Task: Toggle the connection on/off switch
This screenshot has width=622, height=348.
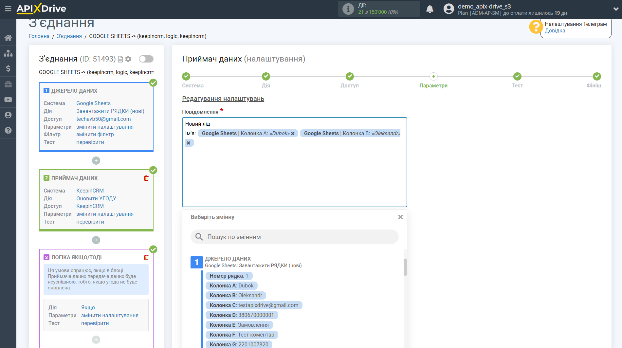Action: click(x=146, y=59)
